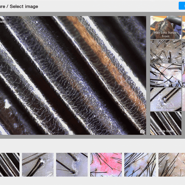Pick the pink red scalp thumbnail
The image size is (185, 185).
pyautogui.click(x=106, y=165)
